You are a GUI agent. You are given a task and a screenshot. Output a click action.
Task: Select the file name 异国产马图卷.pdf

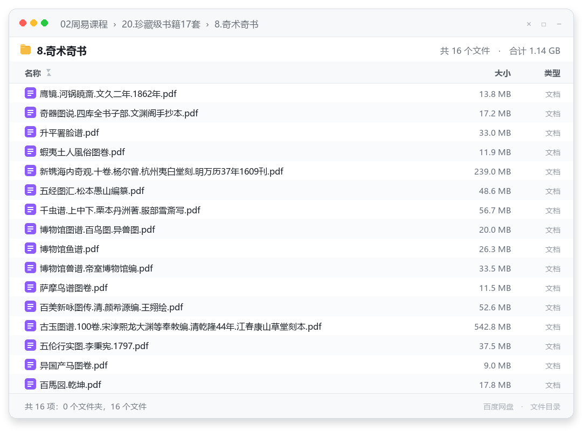(x=73, y=366)
